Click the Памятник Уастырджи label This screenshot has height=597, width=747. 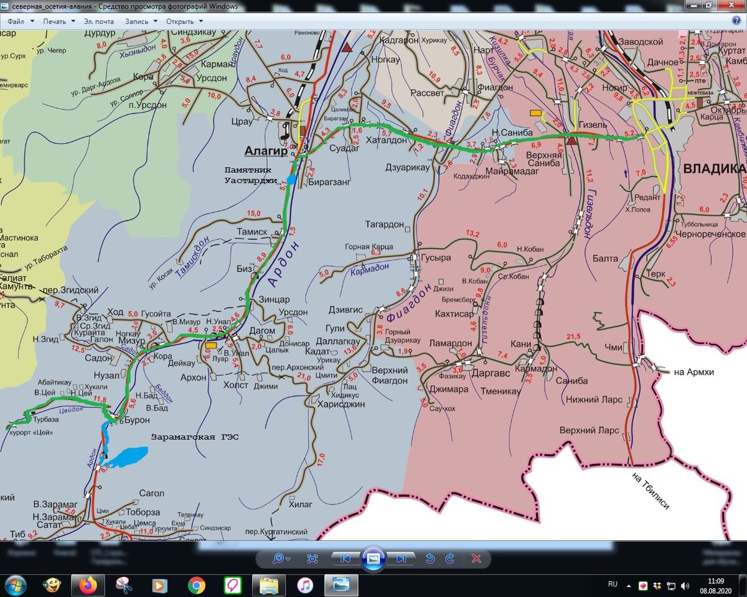point(251,175)
